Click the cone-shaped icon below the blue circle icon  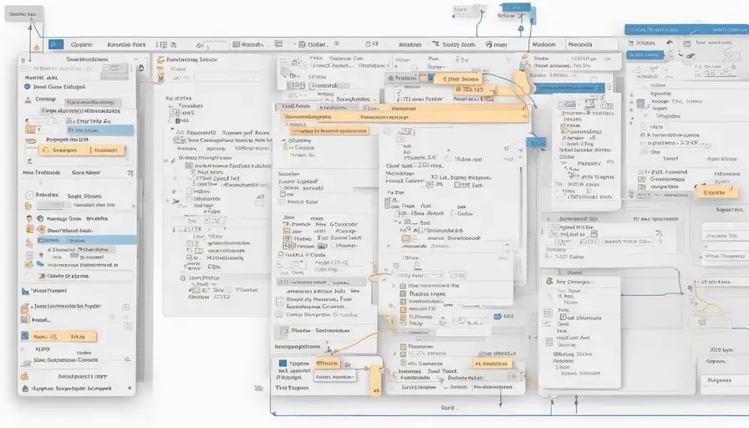pyautogui.click(x=28, y=99)
